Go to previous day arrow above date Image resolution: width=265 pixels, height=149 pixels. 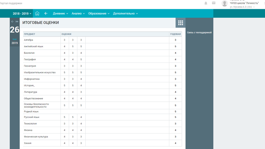click(x=12, y=22)
